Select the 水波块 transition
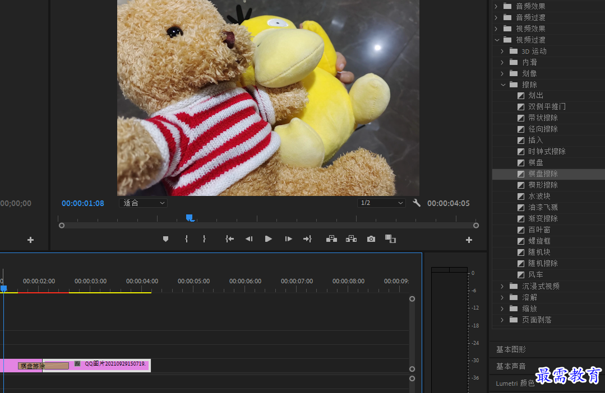Image resolution: width=605 pixels, height=393 pixels. point(539,196)
